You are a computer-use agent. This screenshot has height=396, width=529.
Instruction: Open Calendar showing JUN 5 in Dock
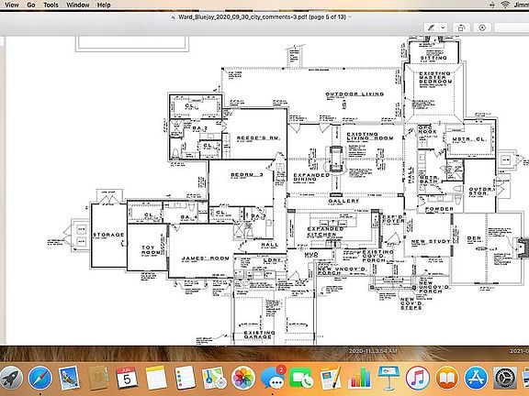pos(127,378)
